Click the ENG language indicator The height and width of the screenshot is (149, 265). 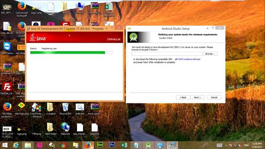246,145
